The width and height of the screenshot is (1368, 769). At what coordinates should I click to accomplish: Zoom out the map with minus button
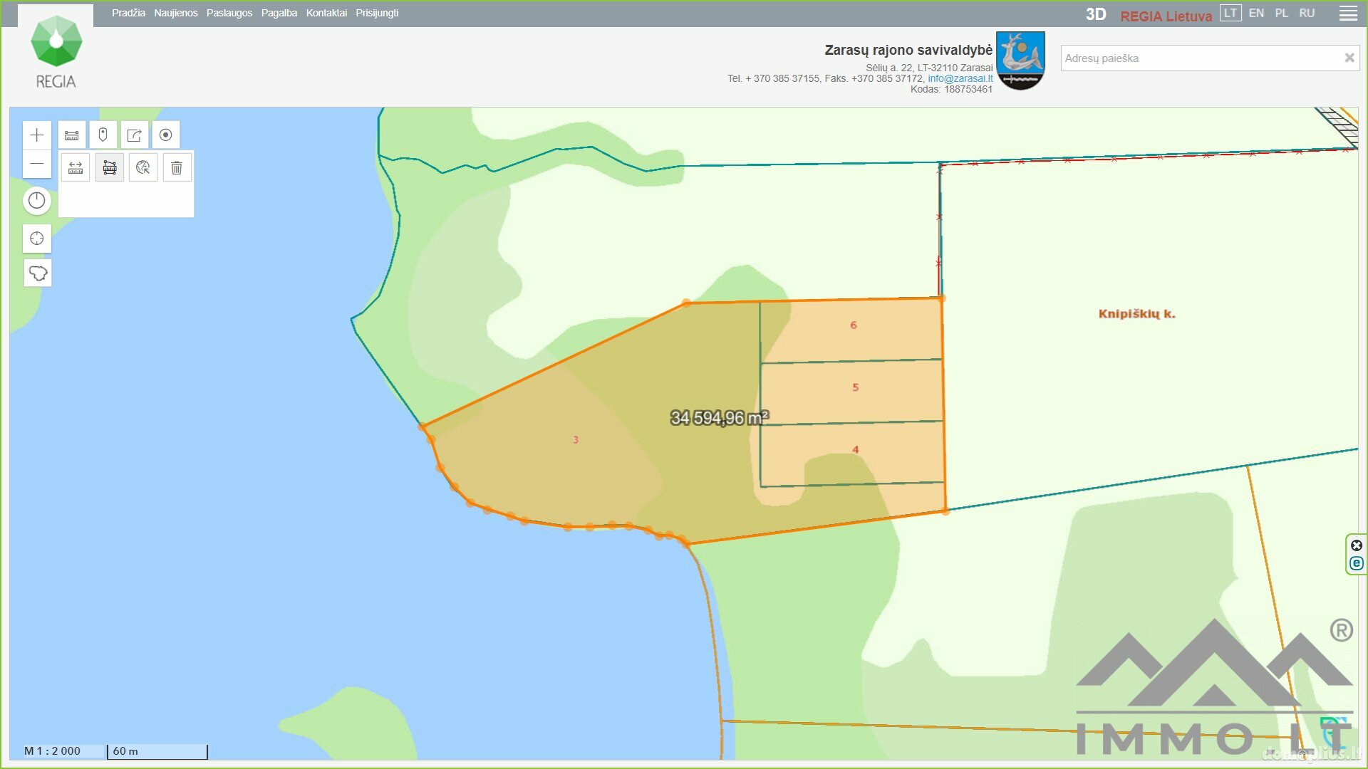click(37, 164)
